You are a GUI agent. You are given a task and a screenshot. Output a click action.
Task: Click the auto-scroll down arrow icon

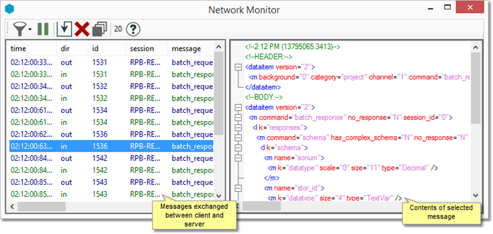[64, 28]
